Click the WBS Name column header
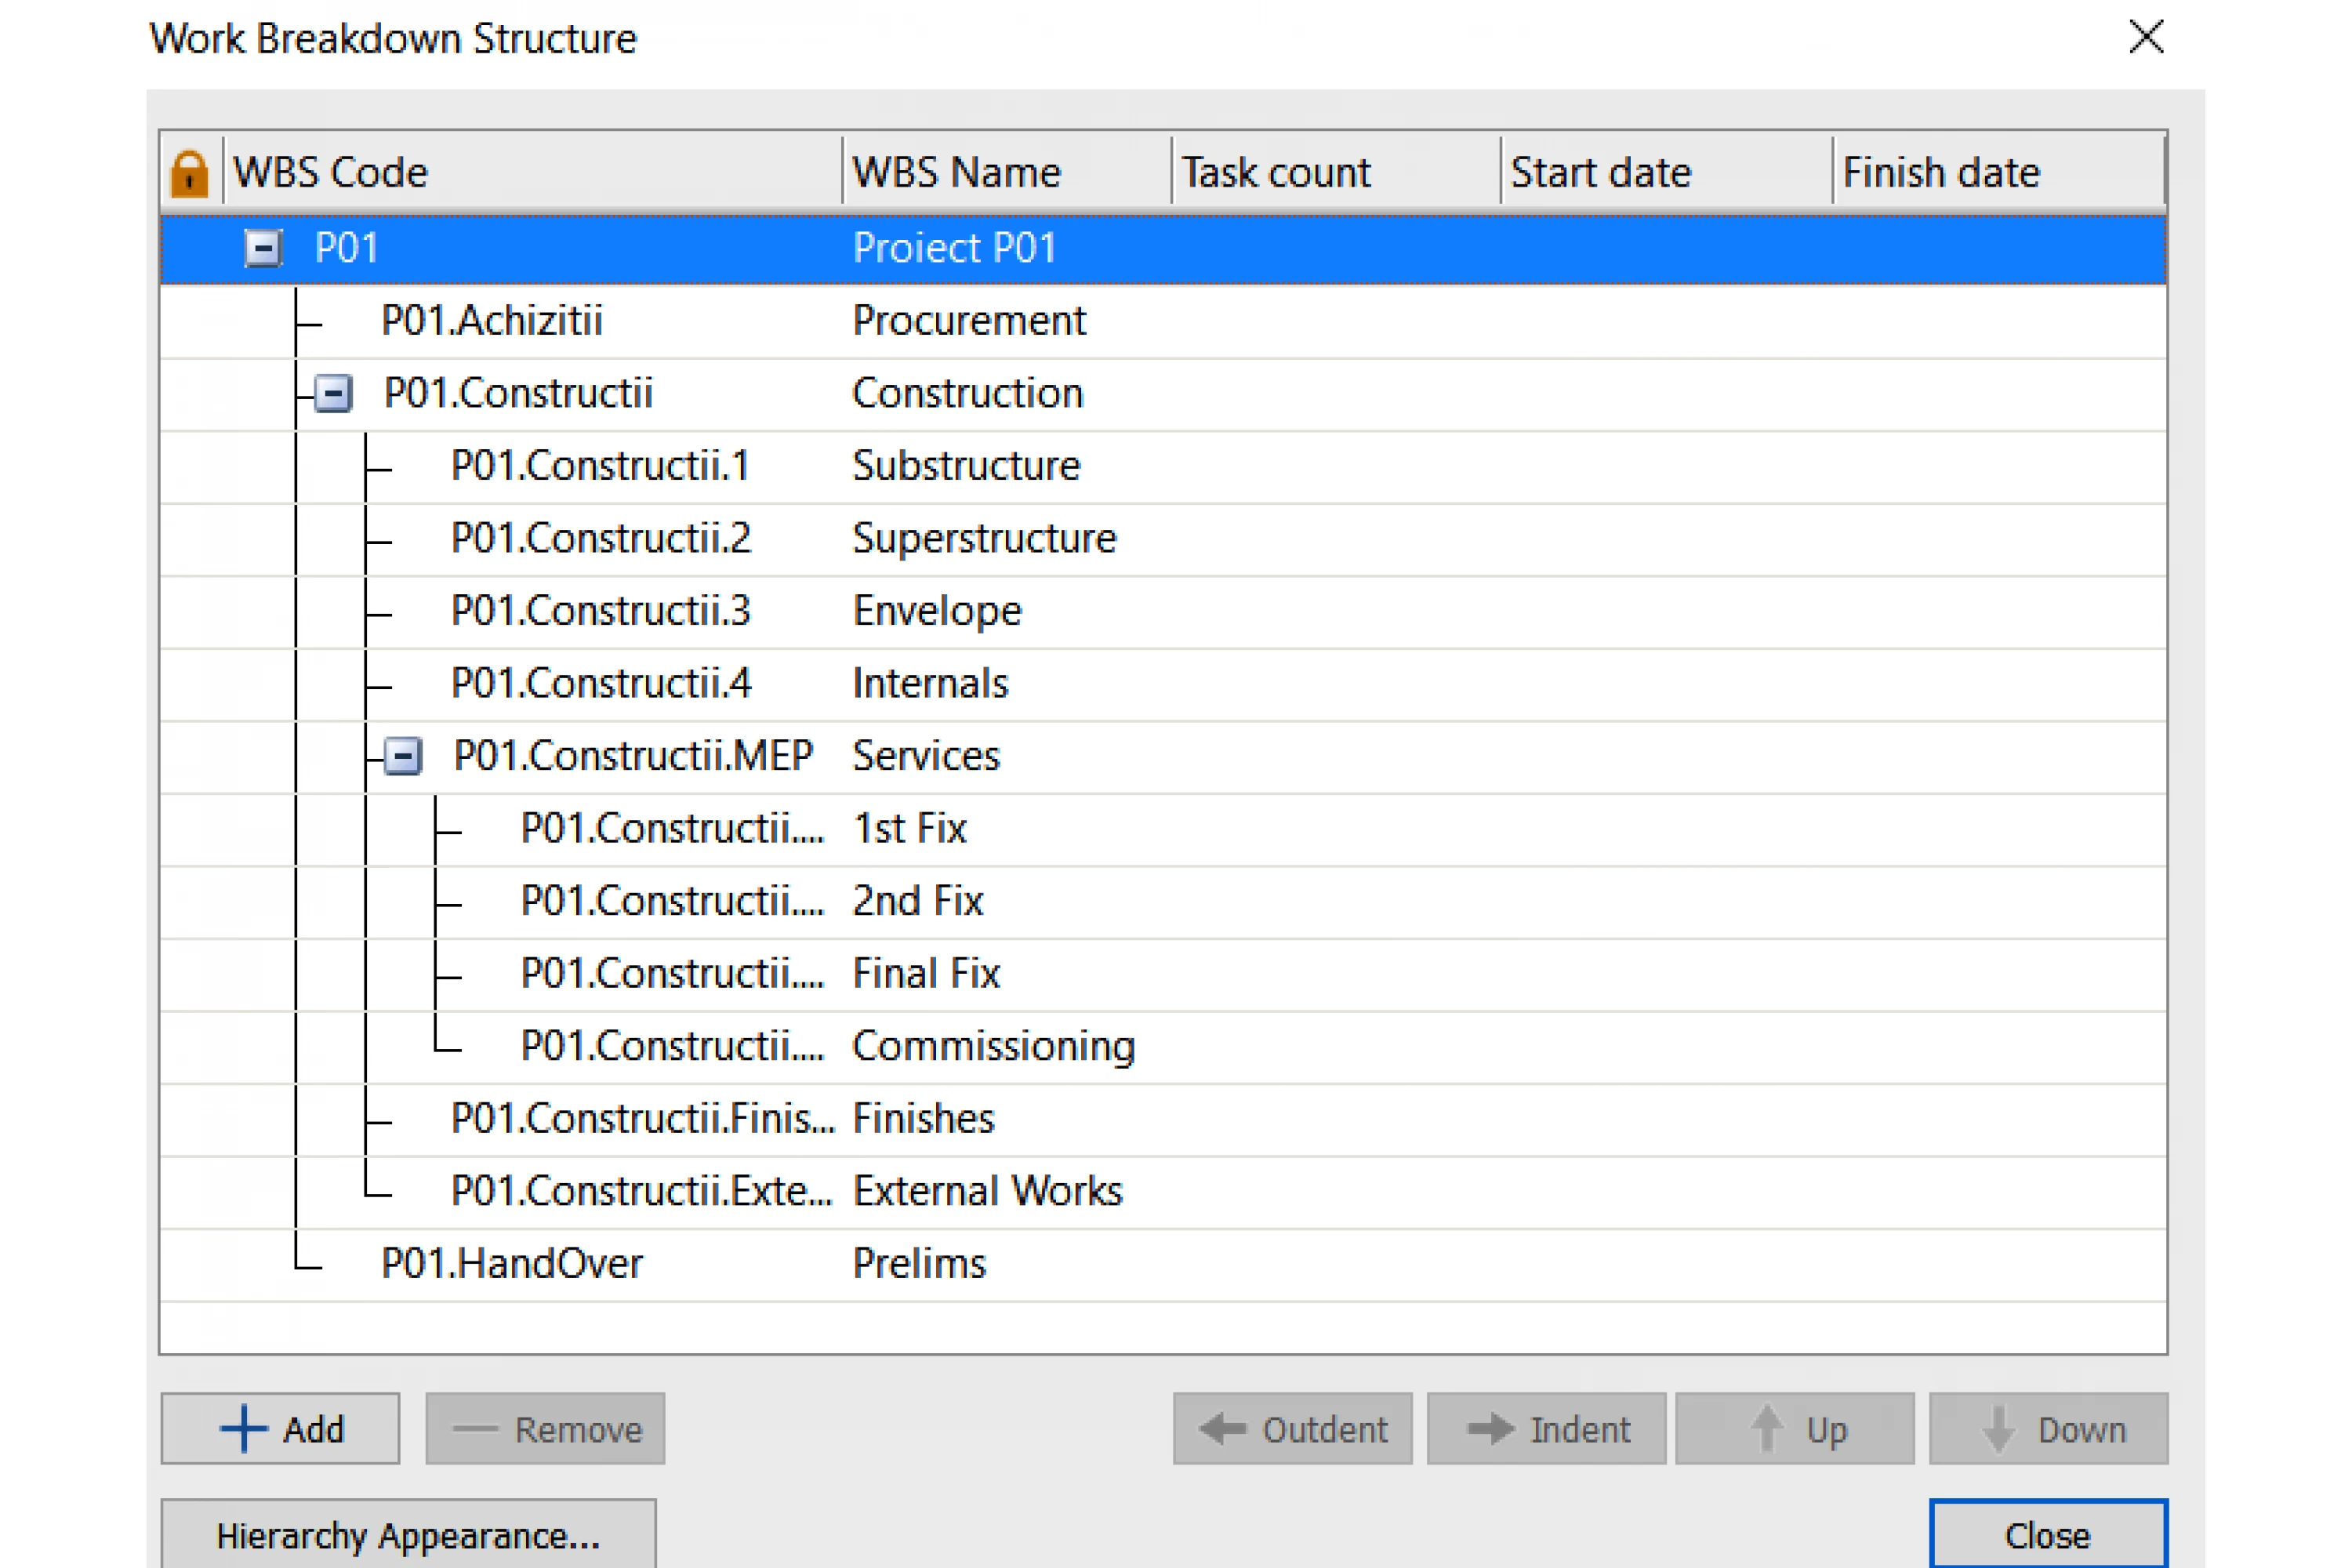This screenshot has height=1568, width=2352. (x=1007, y=172)
